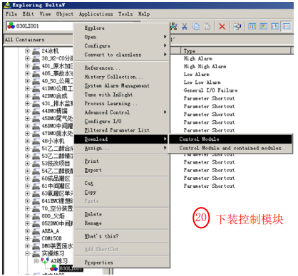
Task: Click the Properties hand toolbar icon
Action: (x=237, y=26)
